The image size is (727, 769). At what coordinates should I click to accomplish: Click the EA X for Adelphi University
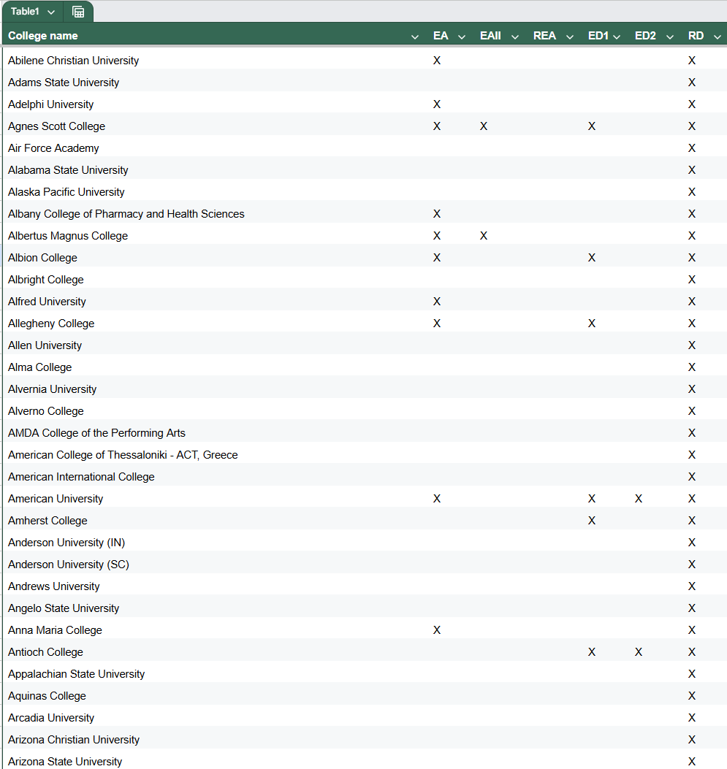(437, 104)
